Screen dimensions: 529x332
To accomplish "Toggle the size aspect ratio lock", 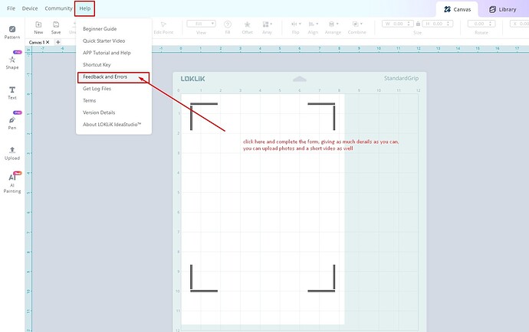I will pos(418,24).
